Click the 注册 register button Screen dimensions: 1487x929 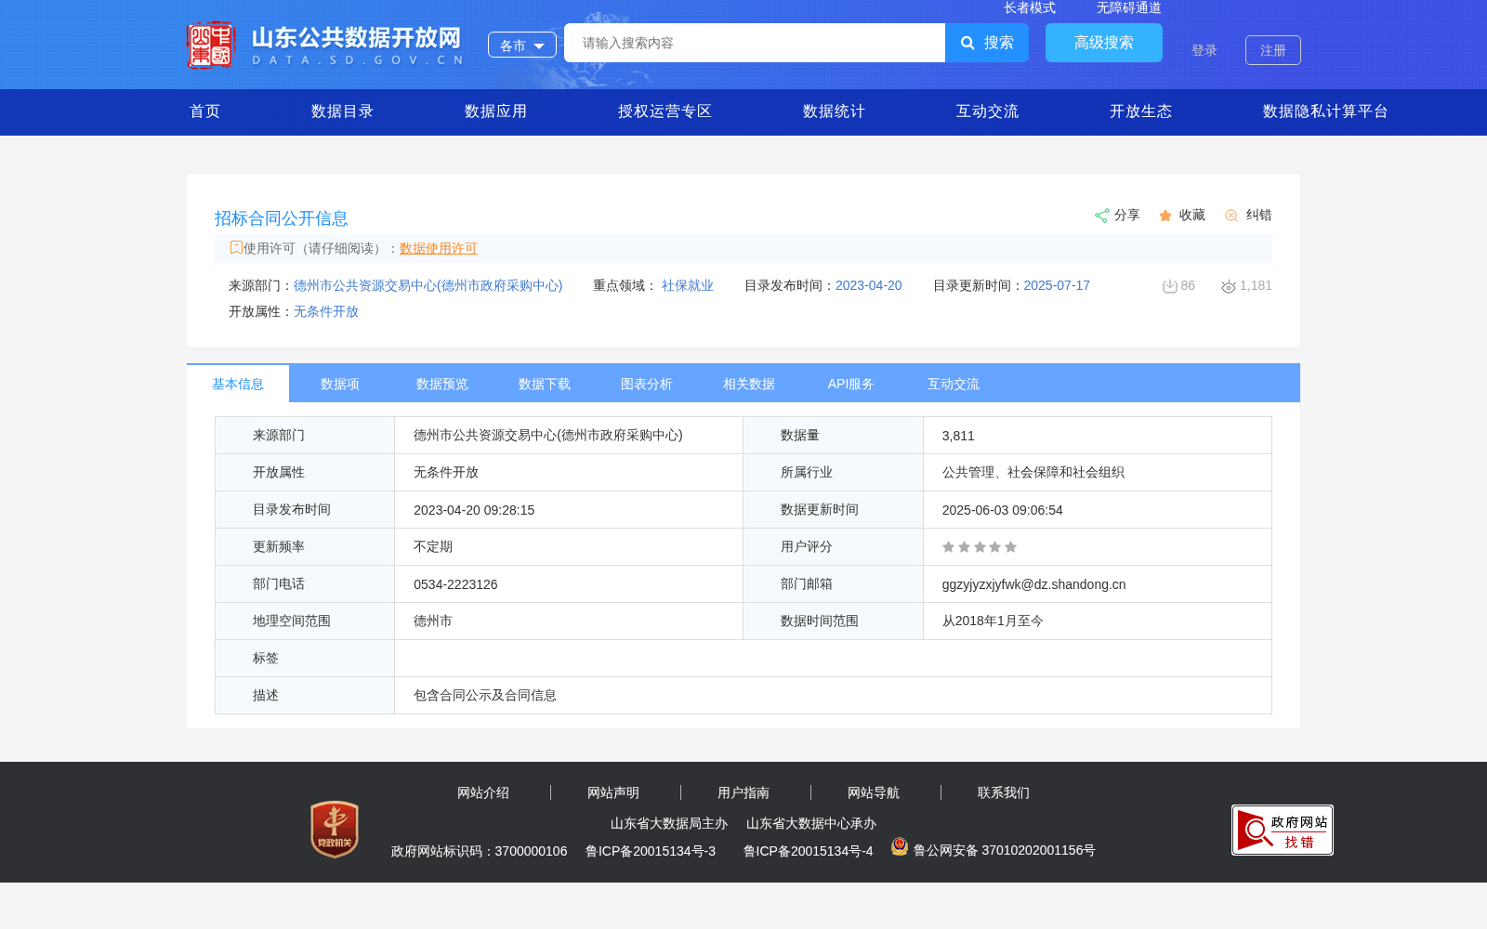tap(1273, 50)
